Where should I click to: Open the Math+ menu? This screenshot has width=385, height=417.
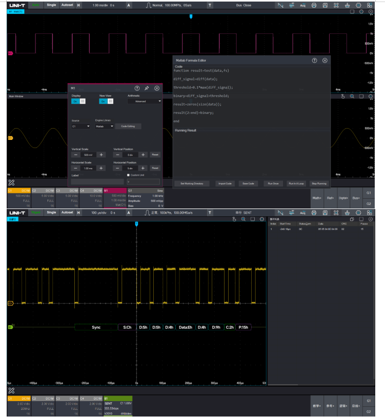pyautogui.click(x=318, y=198)
